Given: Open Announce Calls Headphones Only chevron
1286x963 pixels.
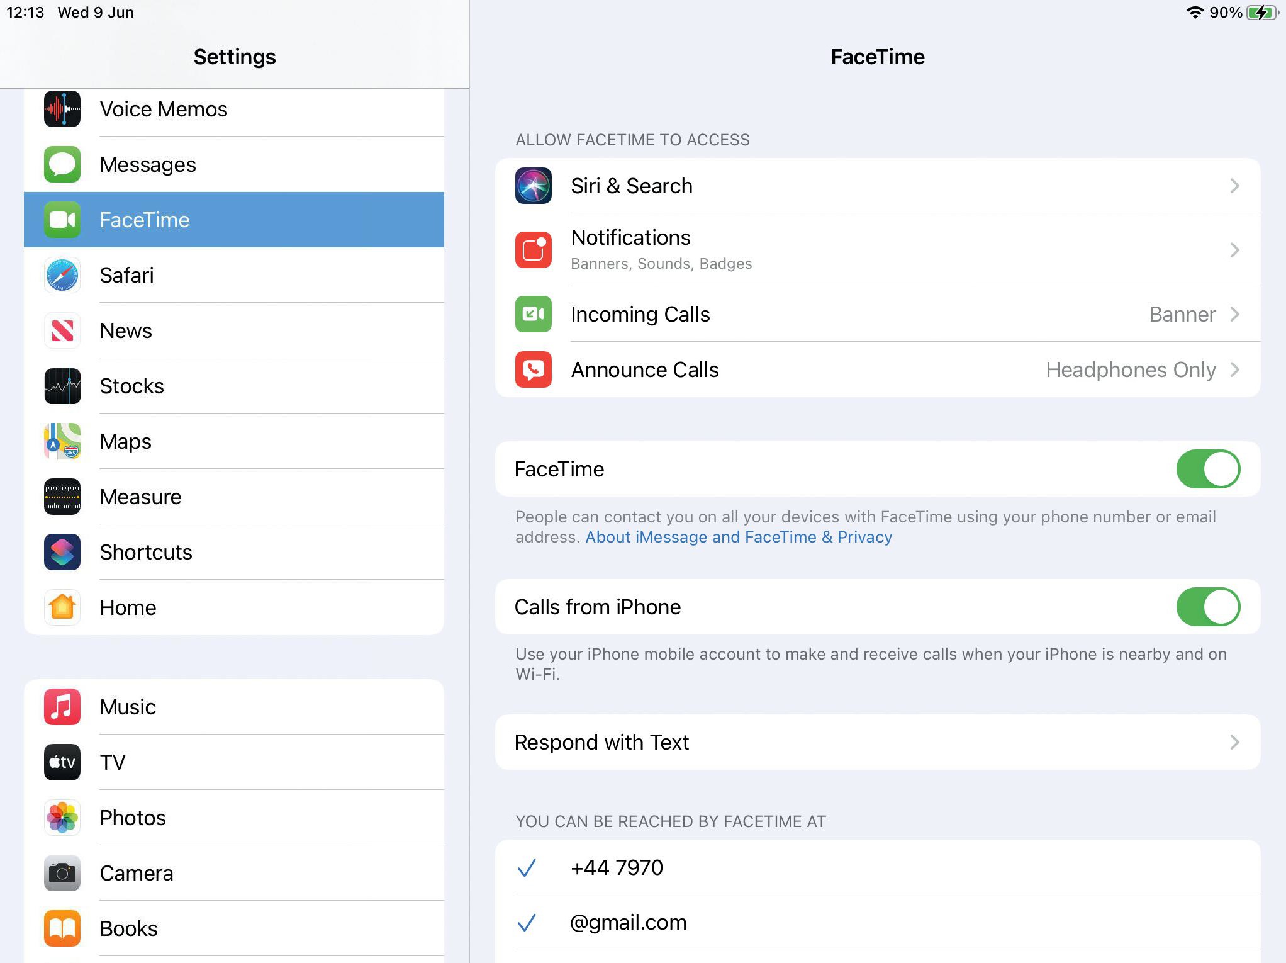Looking at the screenshot, I should pos(1234,369).
